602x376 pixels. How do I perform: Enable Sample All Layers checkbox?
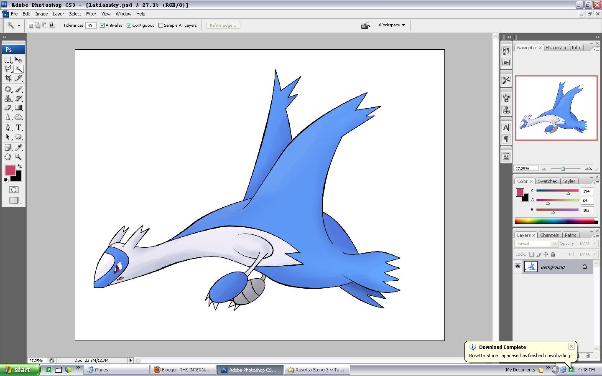click(x=161, y=25)
